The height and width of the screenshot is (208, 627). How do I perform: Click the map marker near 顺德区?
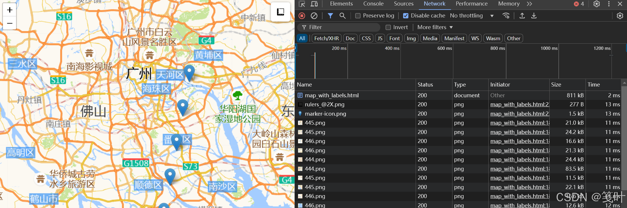[x=170, y=176]
